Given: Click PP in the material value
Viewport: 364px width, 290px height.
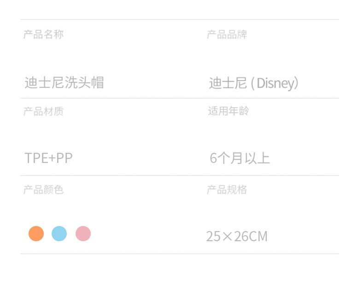Looking at the screenshot, I should 65,158.
